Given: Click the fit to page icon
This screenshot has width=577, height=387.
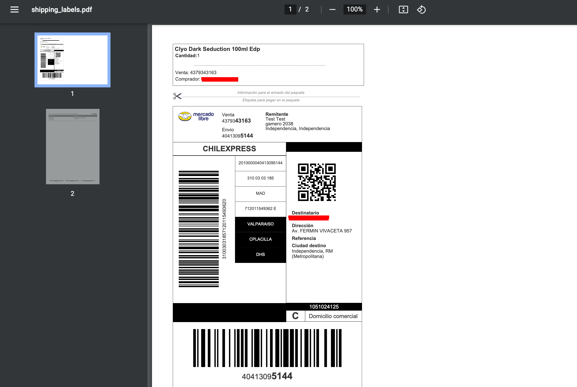Looking at the screenshot, I should 403,9.
